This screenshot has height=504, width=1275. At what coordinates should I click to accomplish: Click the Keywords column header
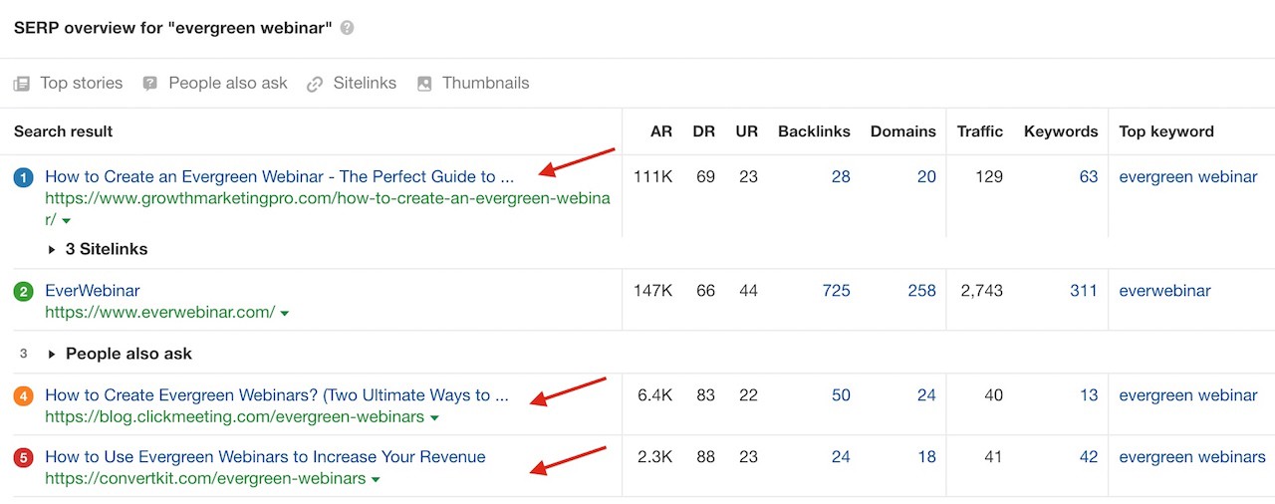1061,131
